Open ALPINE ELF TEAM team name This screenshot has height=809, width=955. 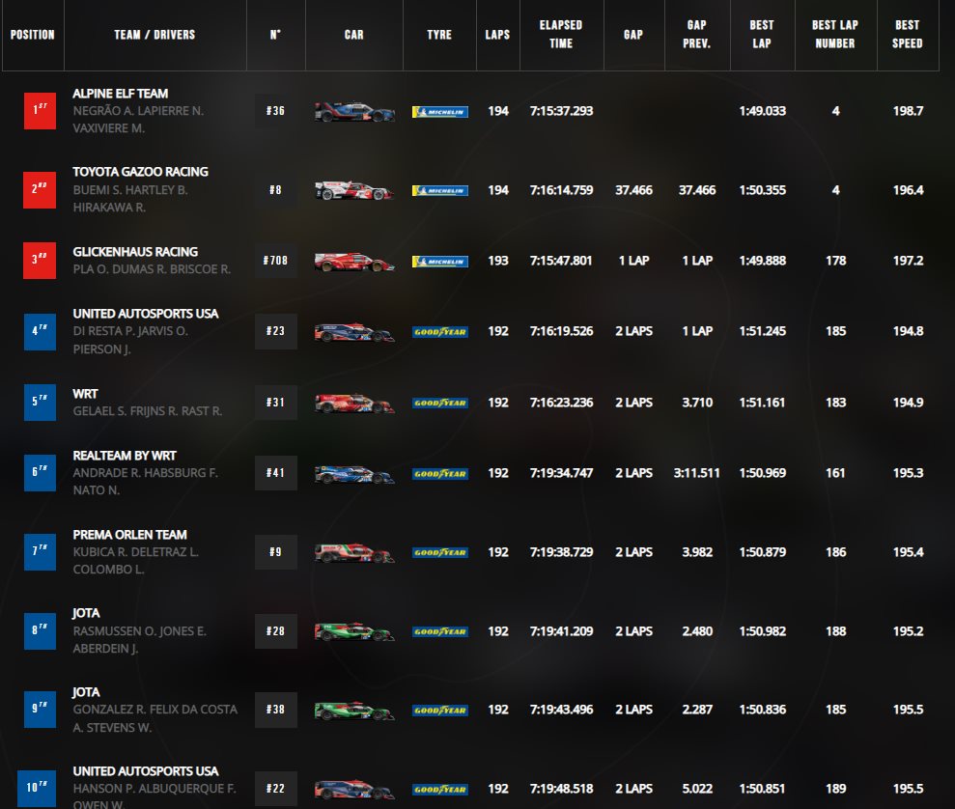click(121, 94)
